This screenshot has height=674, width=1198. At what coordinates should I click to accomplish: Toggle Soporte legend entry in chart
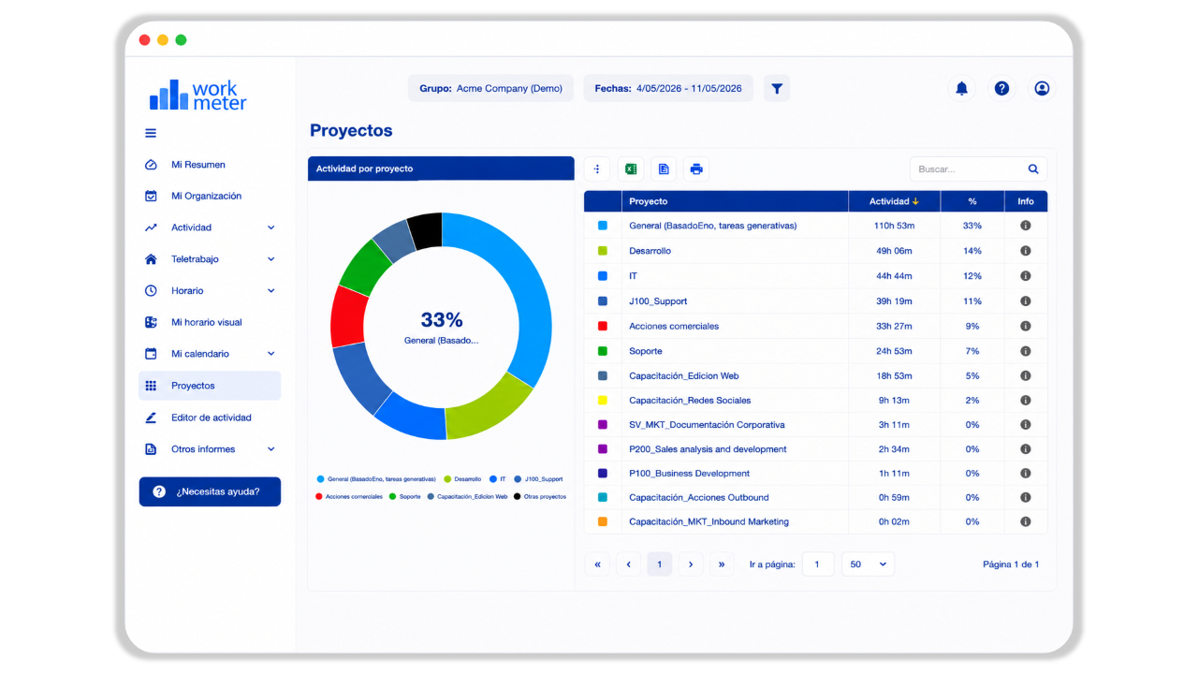click(404, 496)
